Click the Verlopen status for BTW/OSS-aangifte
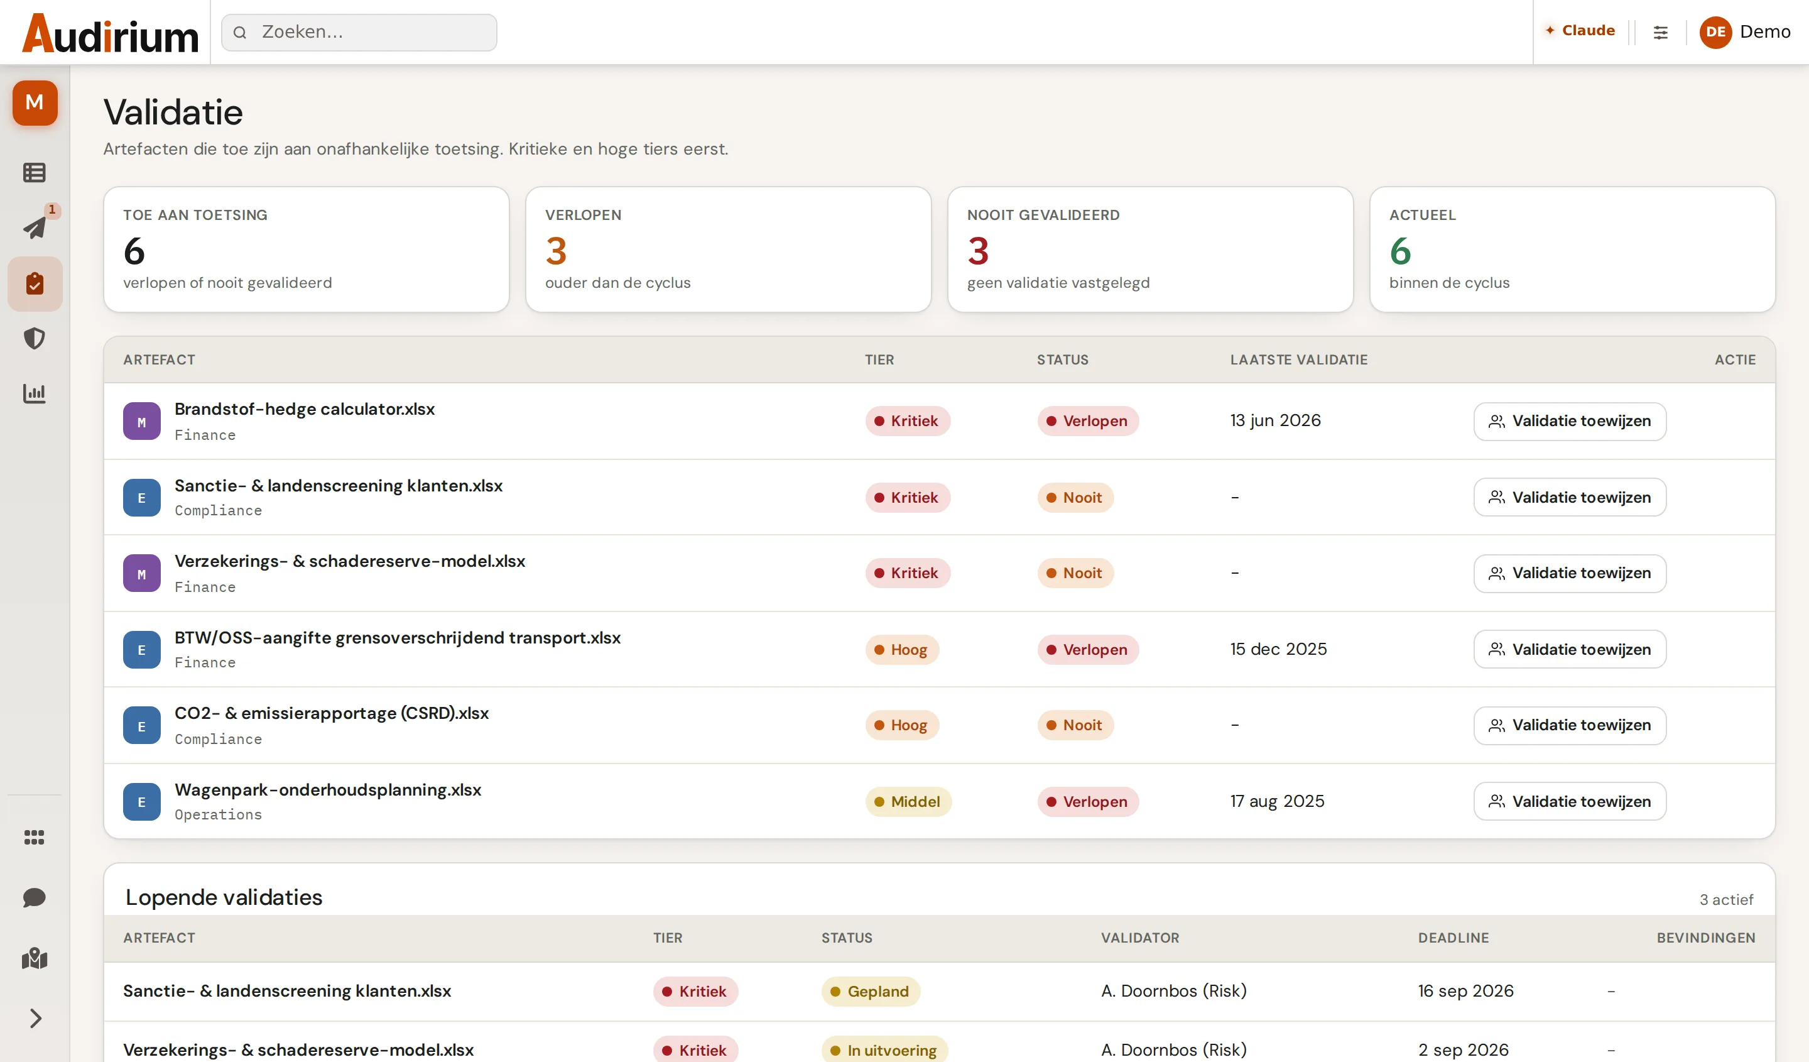 [x=1087, y=649]
